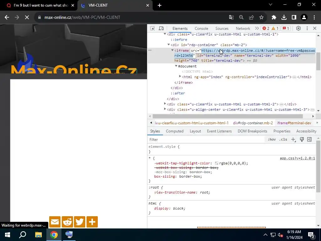Click the Elements panel horizontal scrollbar

[x=228, y=116]
